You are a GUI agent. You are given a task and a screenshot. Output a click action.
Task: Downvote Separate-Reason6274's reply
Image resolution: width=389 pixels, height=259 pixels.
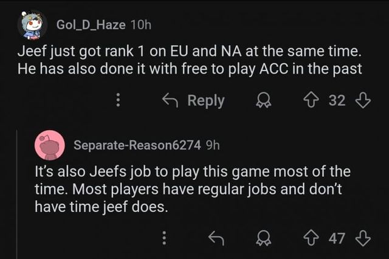click(363, 238)
